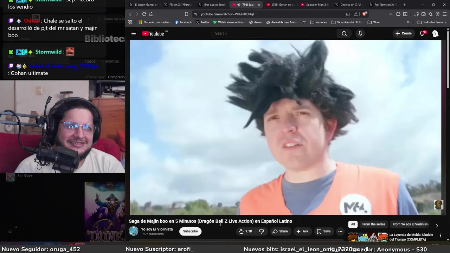Open the Brave wallet toolbar icon
This screenshot has height=253, width=450.
424,14
